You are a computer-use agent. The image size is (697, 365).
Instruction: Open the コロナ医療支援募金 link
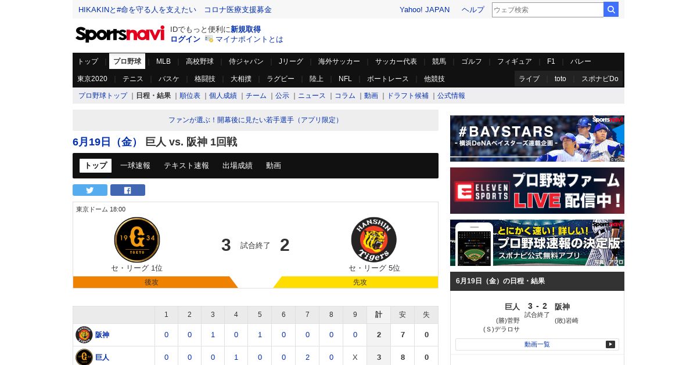point(238,10)
